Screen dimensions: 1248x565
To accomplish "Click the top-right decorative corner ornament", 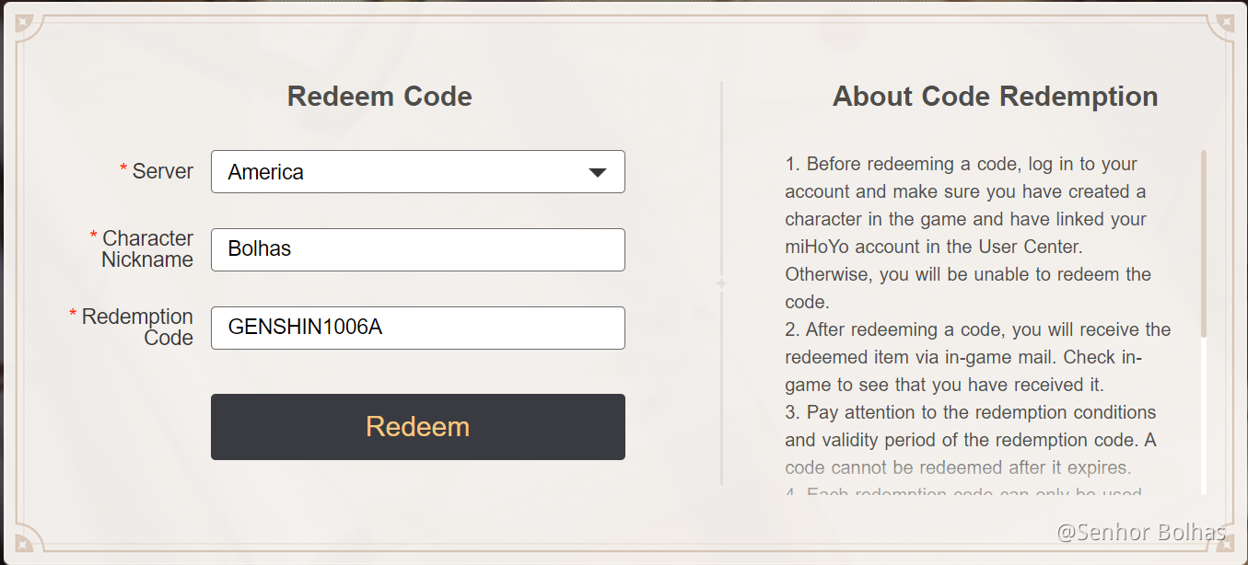I will click(1228, 20).
